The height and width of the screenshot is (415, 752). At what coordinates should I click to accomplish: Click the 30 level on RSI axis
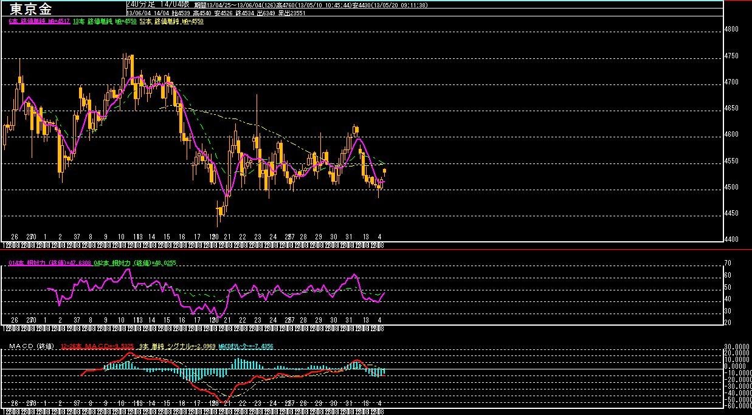pos(728,310)
